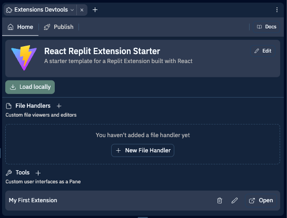Click the file icon beside File Handlers
The width and height of the screenshot is (287, 218).
click(x=8, y=106)
